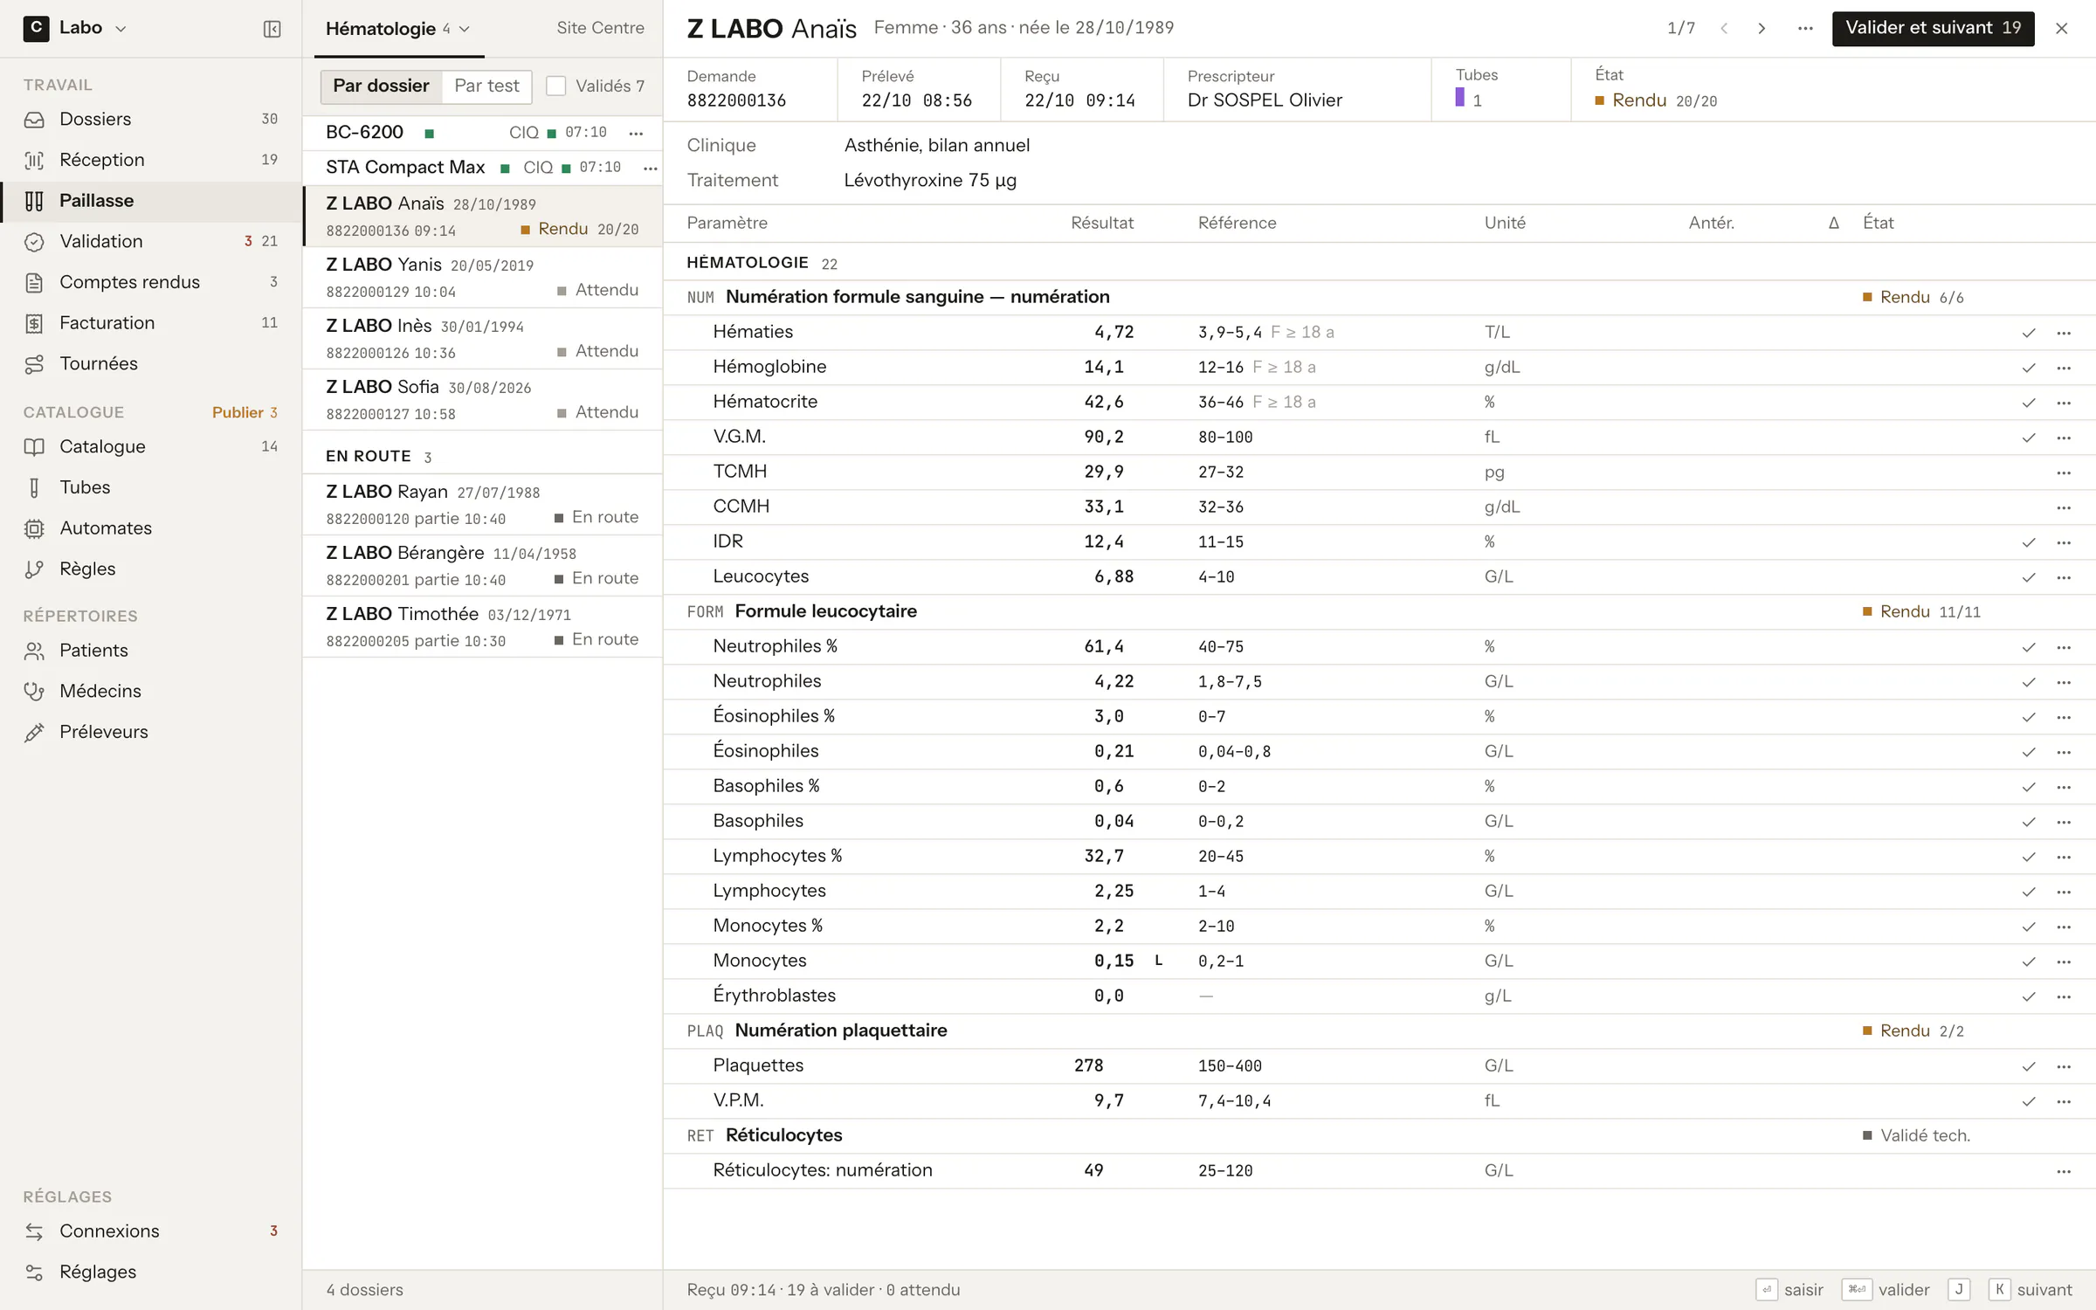This screenshot has height=1310, width=2096.
Task: Open Tournées in sidebar
Action: [x=151, y=363]
